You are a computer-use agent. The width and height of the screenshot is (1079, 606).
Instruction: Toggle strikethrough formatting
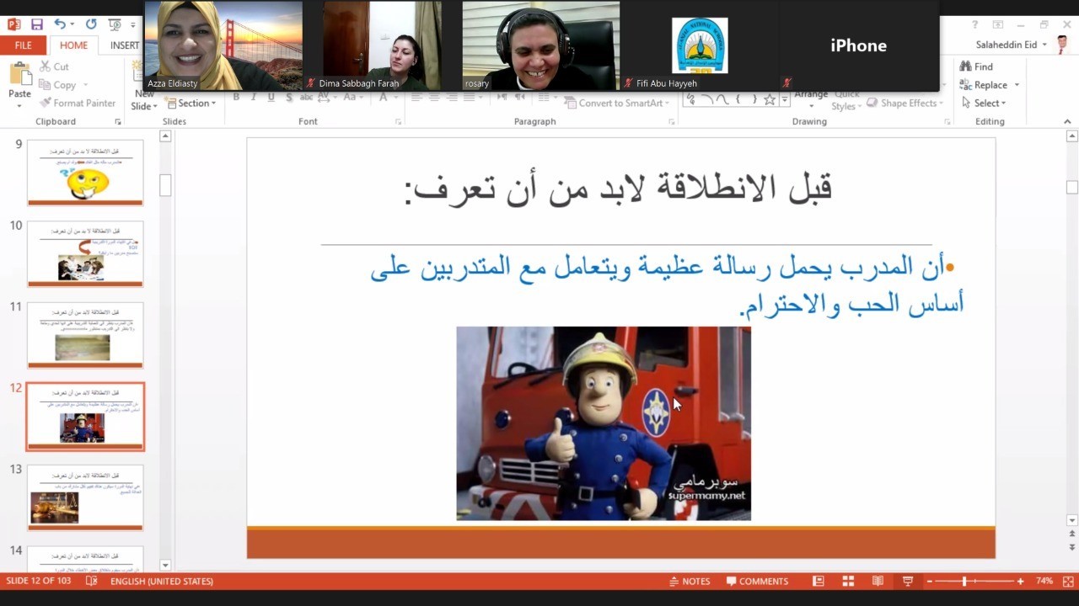coord(305,98)
